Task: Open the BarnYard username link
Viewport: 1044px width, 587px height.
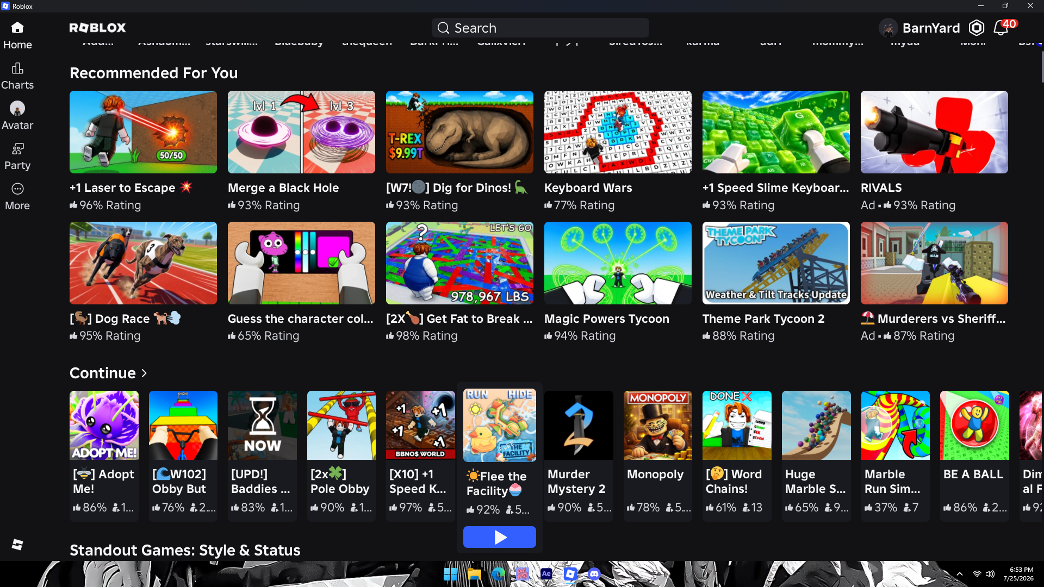Action: [x=931, y=28]
